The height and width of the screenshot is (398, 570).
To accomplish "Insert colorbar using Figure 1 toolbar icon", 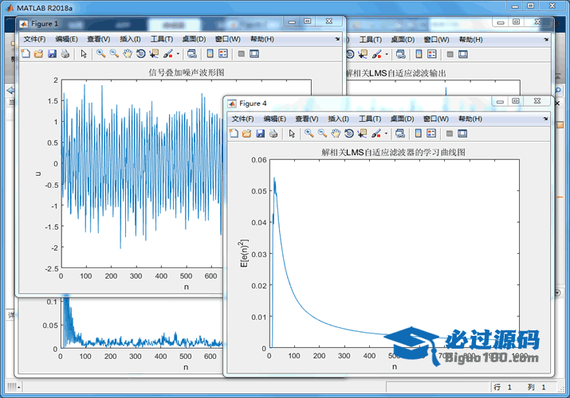I will [210, 54].
